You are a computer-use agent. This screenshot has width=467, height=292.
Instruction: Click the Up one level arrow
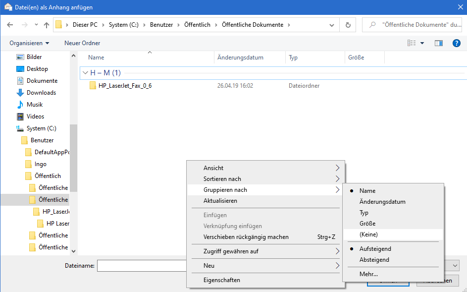[47, 25]
